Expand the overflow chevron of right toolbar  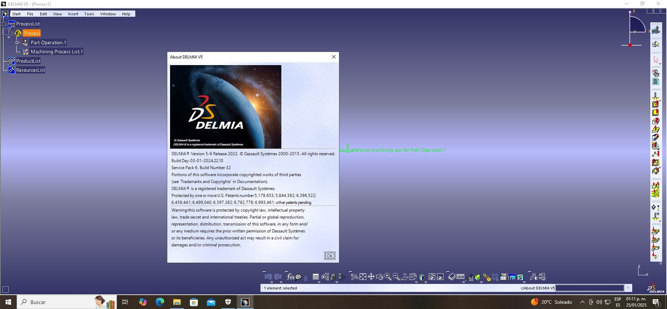click(660, 263)
